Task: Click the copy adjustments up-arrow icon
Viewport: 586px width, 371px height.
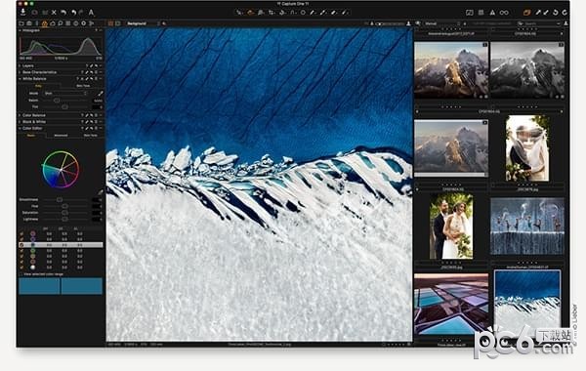Action: 538,13
